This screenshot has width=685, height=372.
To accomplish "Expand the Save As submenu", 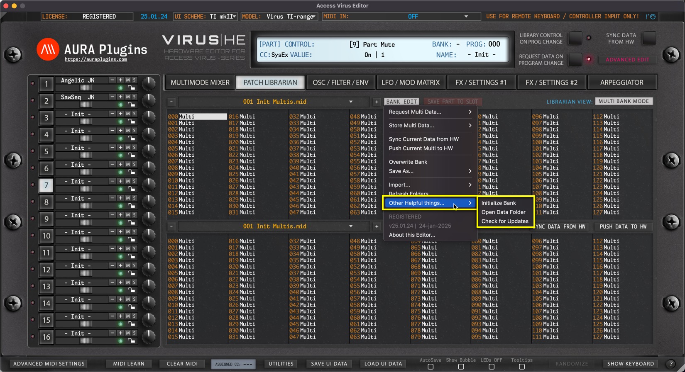I will (x=430, y=171).
